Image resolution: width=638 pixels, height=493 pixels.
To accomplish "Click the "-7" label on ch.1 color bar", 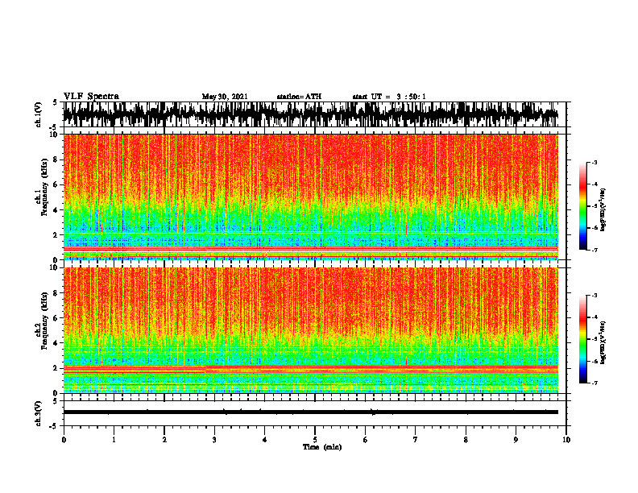I will 594,250.
